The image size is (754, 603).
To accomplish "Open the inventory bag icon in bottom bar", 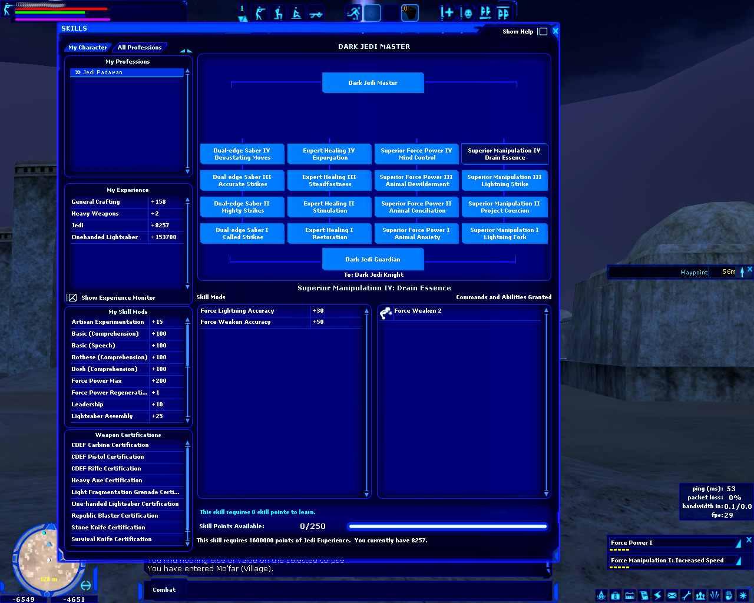I will point(615,595).
